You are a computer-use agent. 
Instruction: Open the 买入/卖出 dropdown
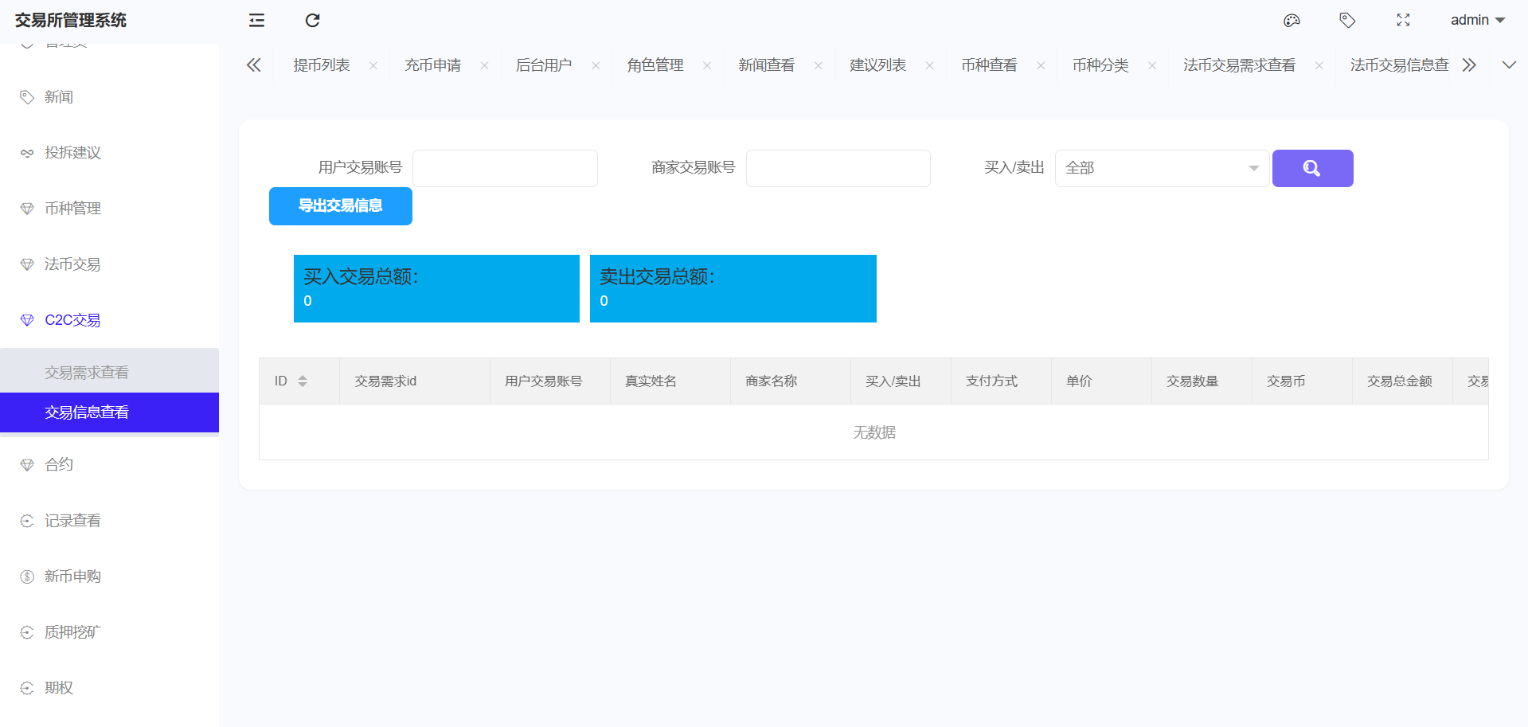click(x=1161, y=168)
